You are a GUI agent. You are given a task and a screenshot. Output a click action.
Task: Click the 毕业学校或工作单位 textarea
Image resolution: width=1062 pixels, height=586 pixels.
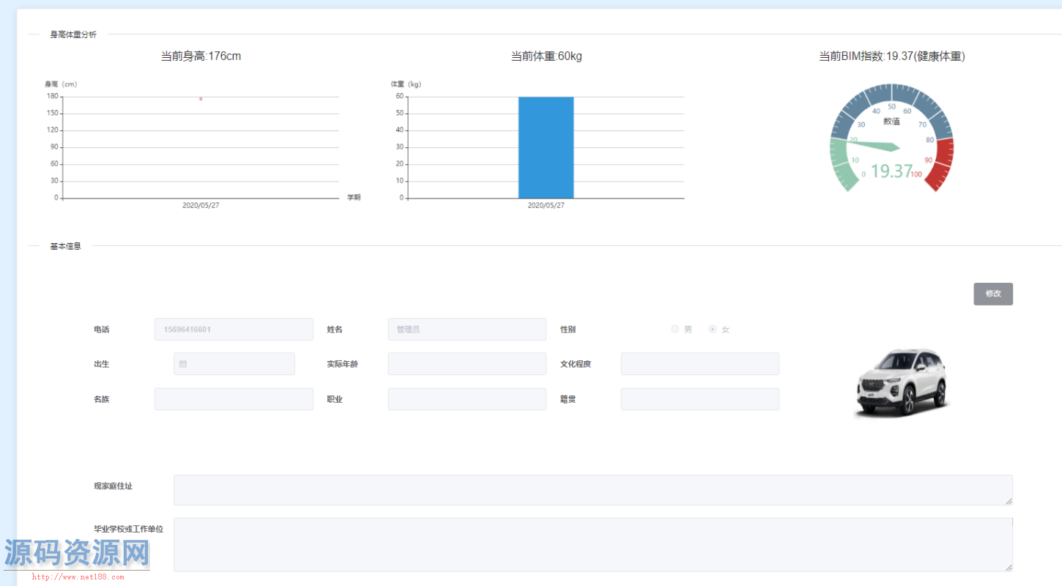(593, 544)
